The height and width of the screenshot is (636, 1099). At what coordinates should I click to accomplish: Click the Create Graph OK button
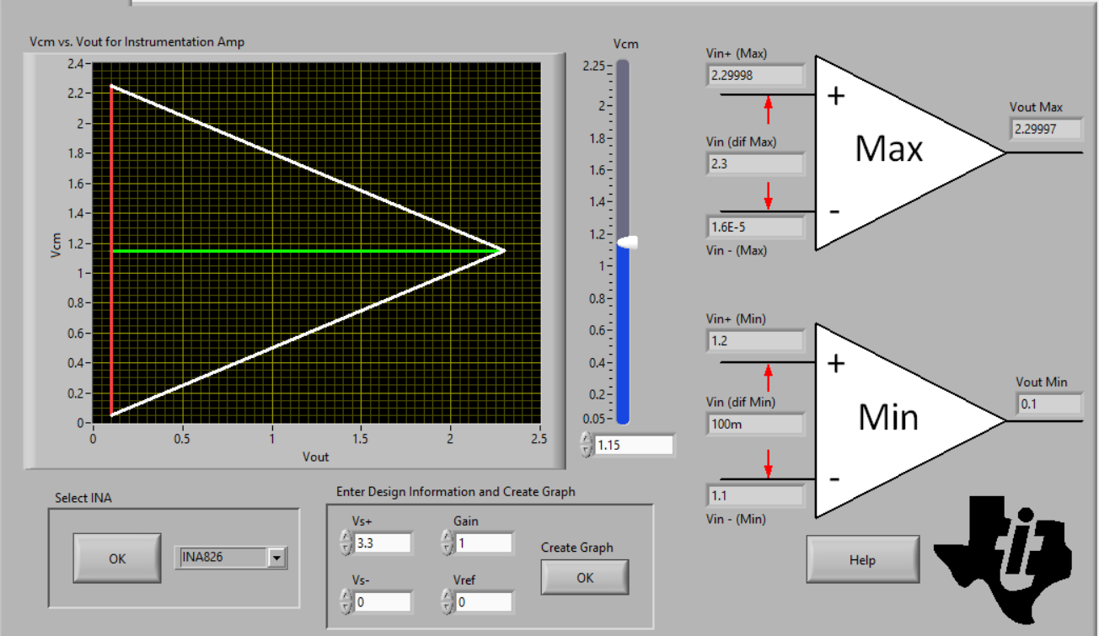(x=585, y=578)
